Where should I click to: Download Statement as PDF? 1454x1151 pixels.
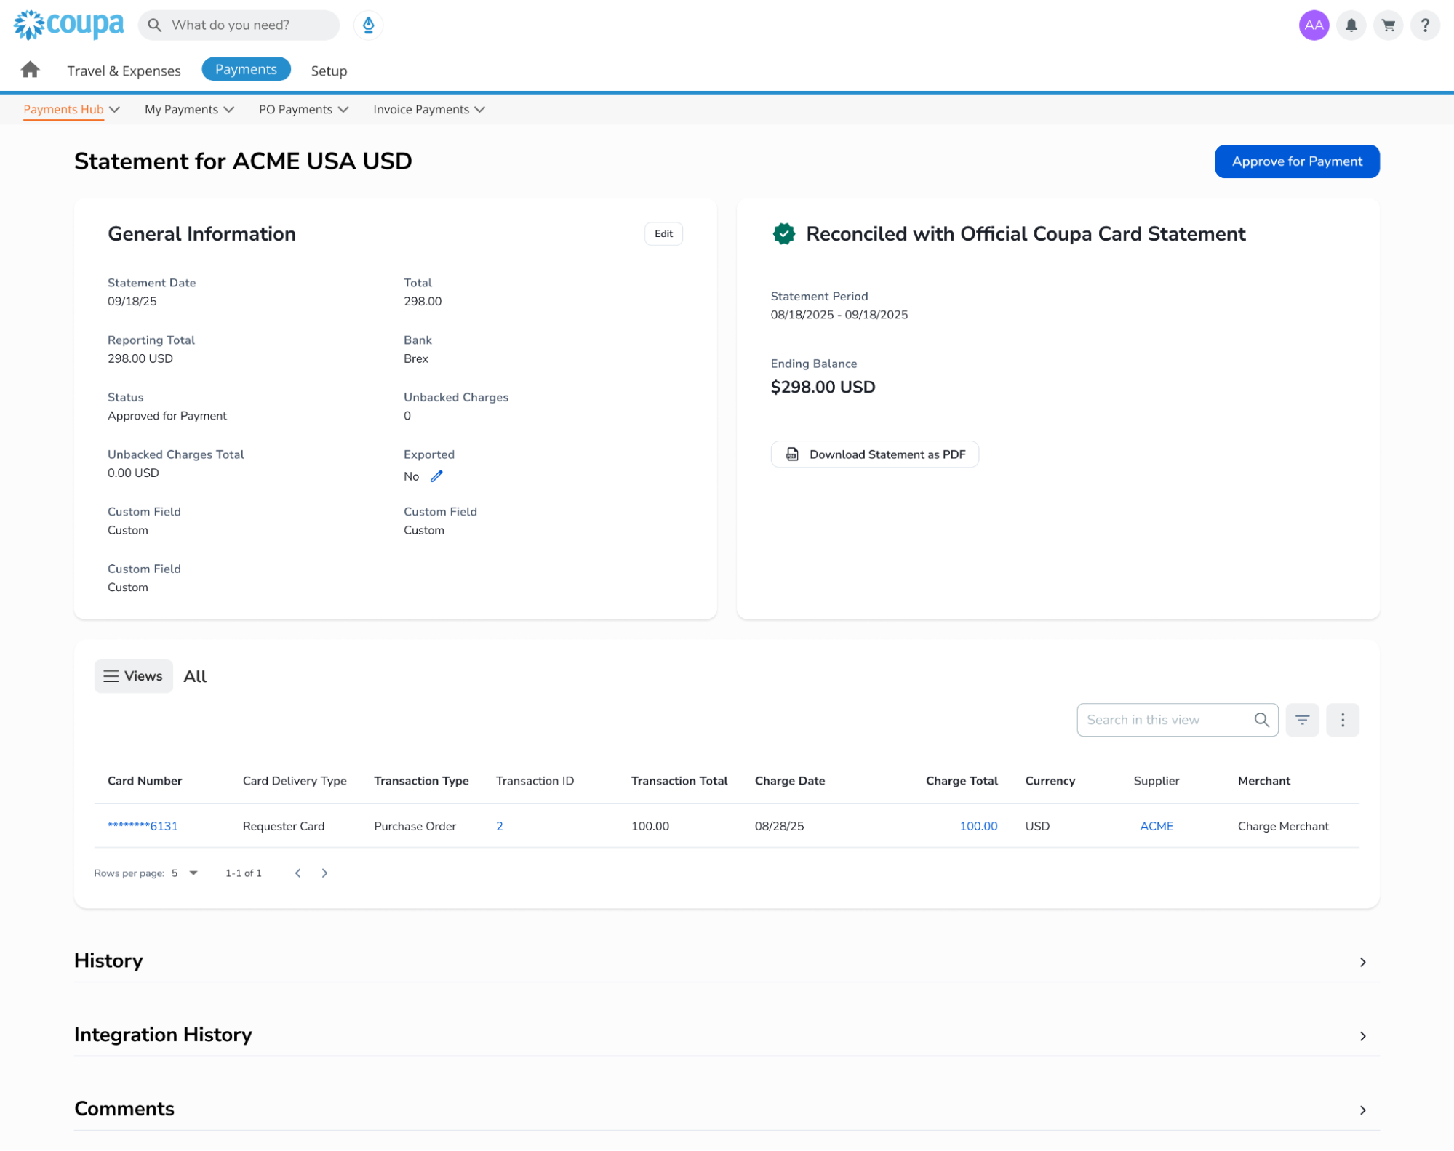(874, 454)
